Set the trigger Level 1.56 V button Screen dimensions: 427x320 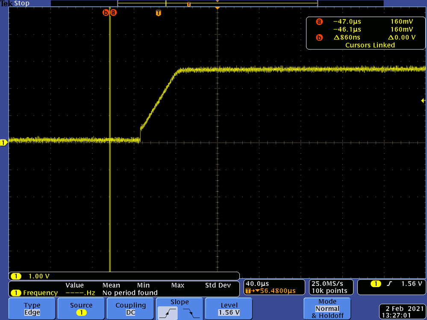point(229,308)
